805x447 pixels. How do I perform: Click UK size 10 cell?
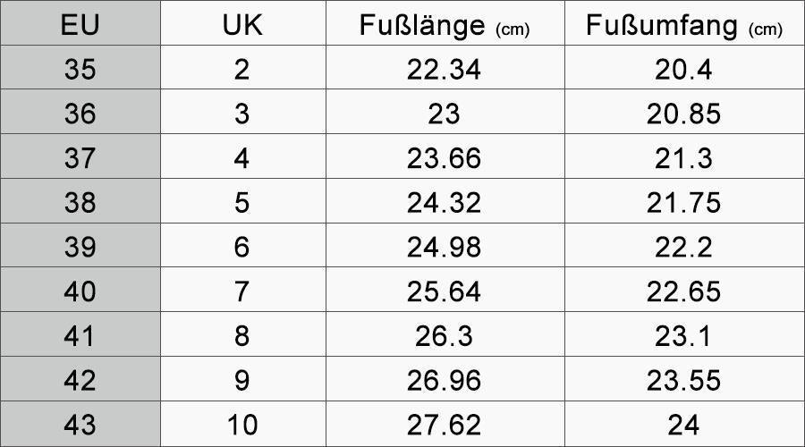coord(241,424)
